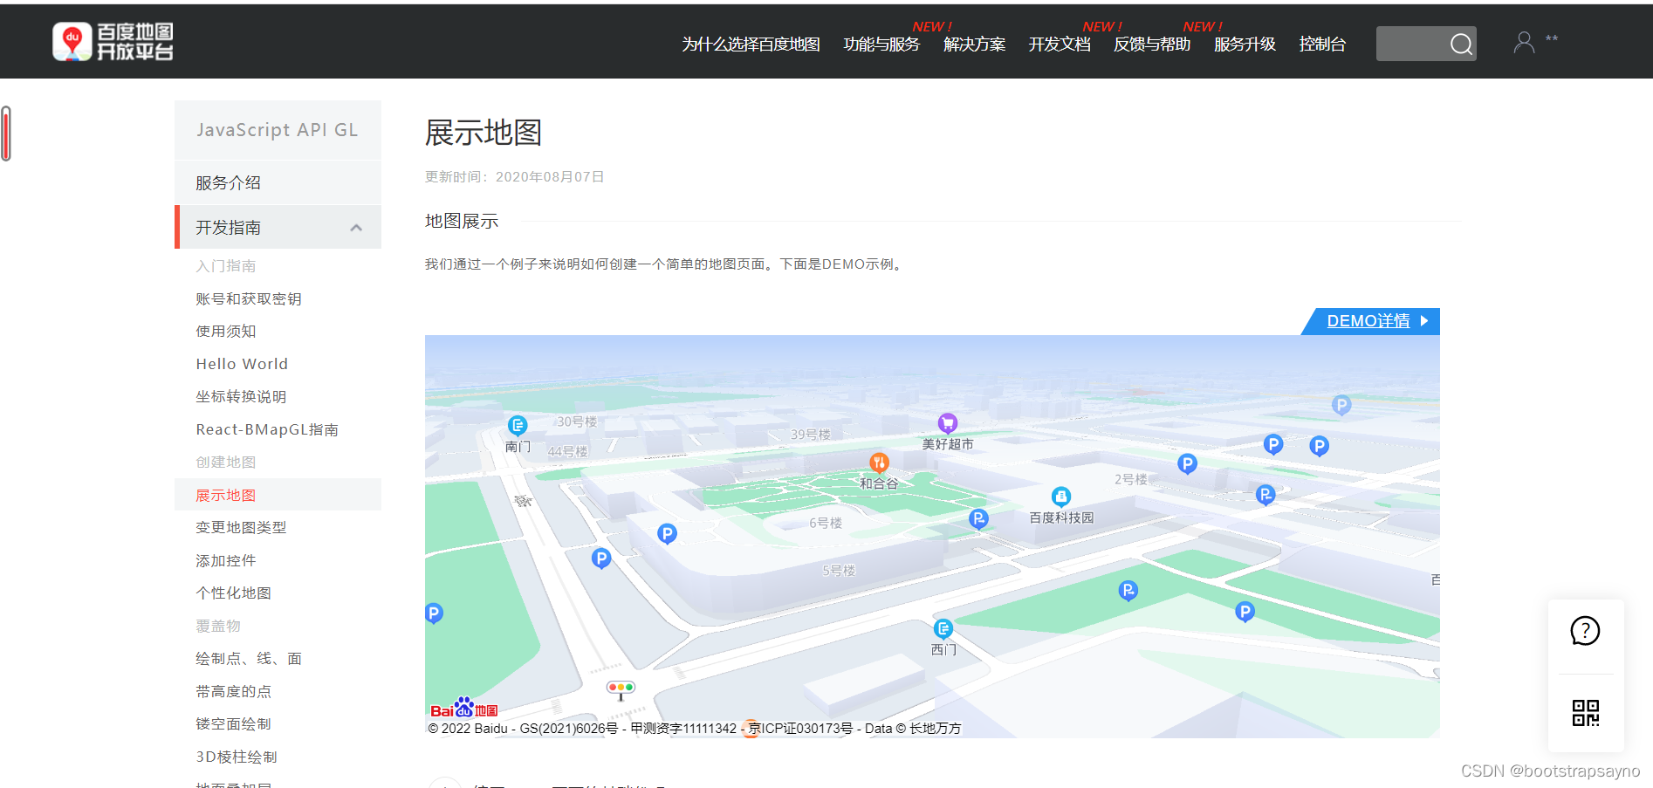This screenshot has width=1653, height=788.
Task: Open React-BMapGL指南 page
Action: click(x=267, y=429)
